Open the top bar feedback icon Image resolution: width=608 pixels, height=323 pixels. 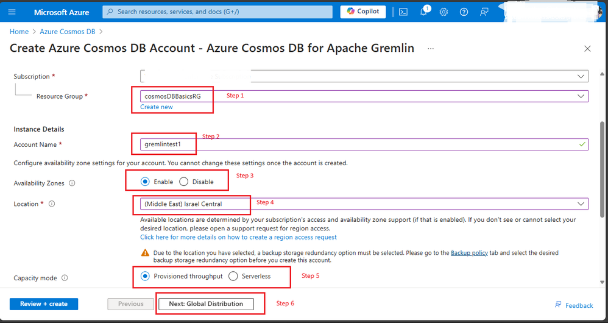[x=484, y=12]
